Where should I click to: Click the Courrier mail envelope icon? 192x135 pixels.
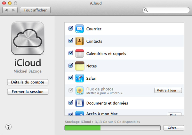tap(80, 29)
